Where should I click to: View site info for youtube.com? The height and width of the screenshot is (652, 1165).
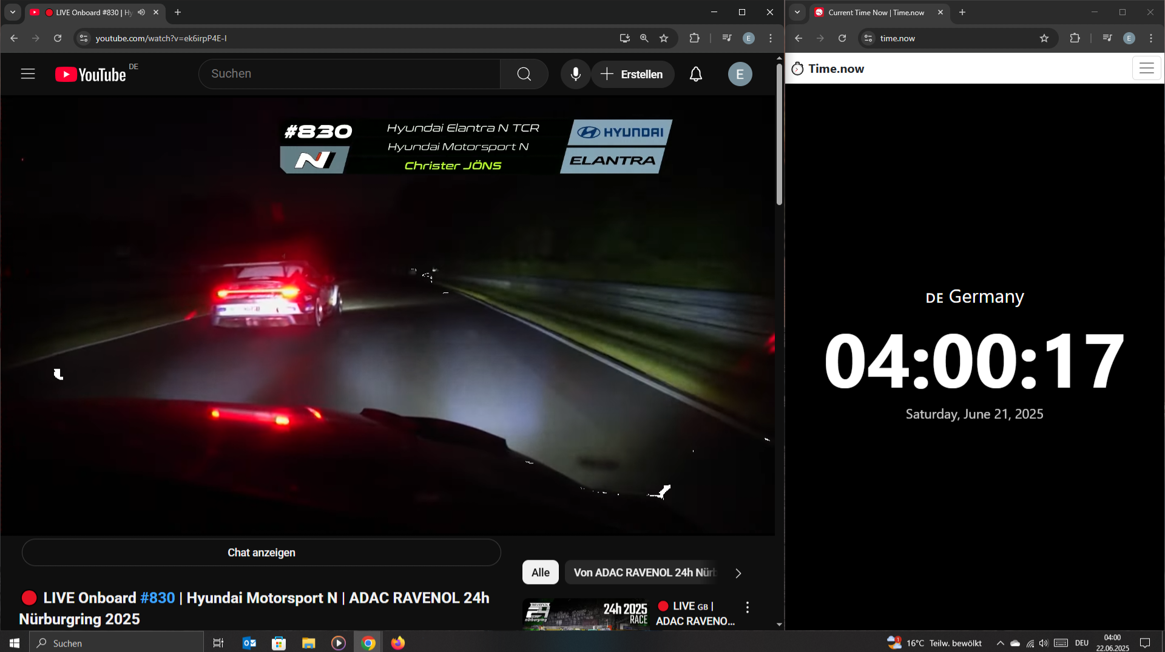(x=84, y=38)
